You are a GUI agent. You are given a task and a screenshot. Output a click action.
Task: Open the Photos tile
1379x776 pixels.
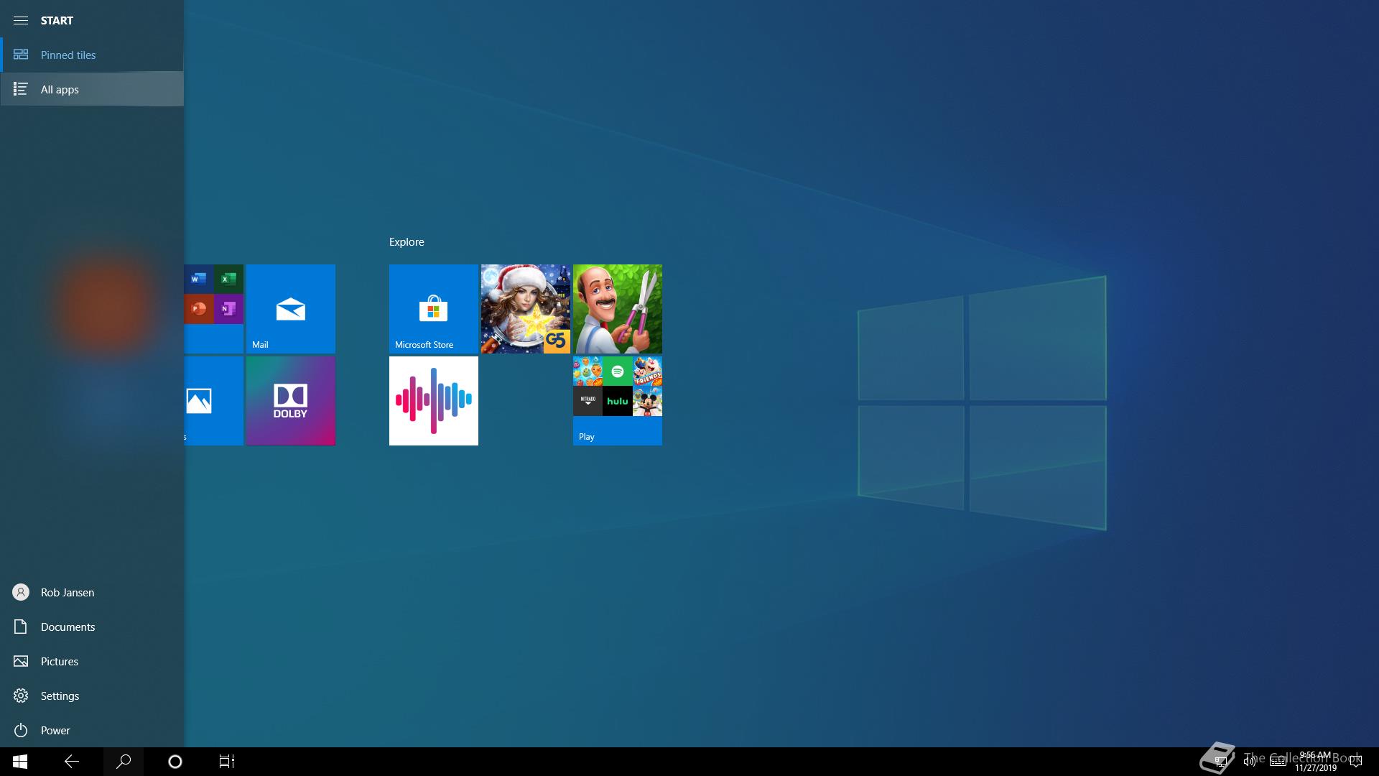tap(214, 401)
